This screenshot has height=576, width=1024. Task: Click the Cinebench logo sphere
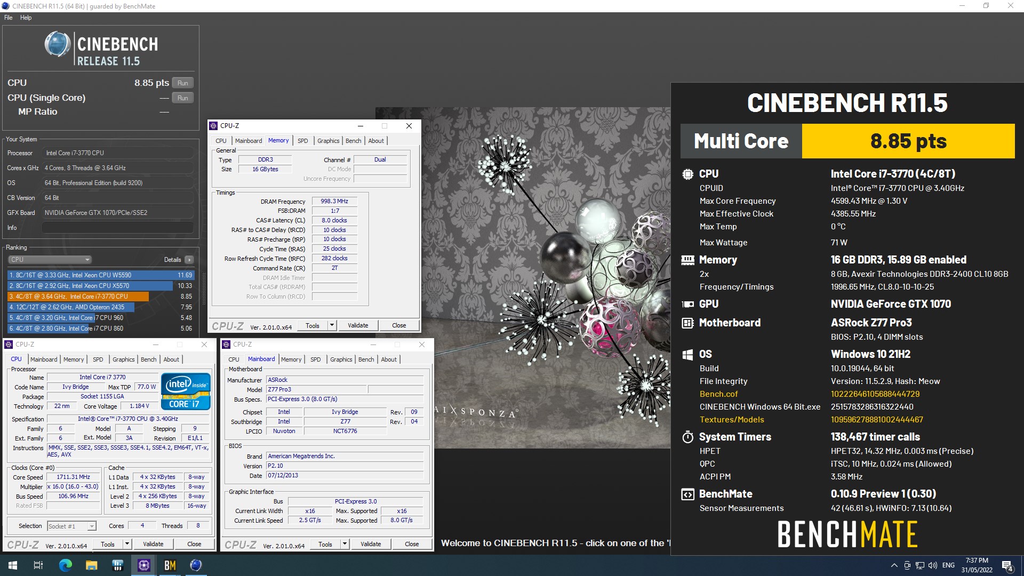(x=58, y=44)
